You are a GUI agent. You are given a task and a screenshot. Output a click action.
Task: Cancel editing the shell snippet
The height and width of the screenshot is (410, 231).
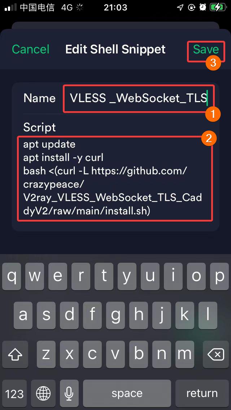tap(31, 49)
